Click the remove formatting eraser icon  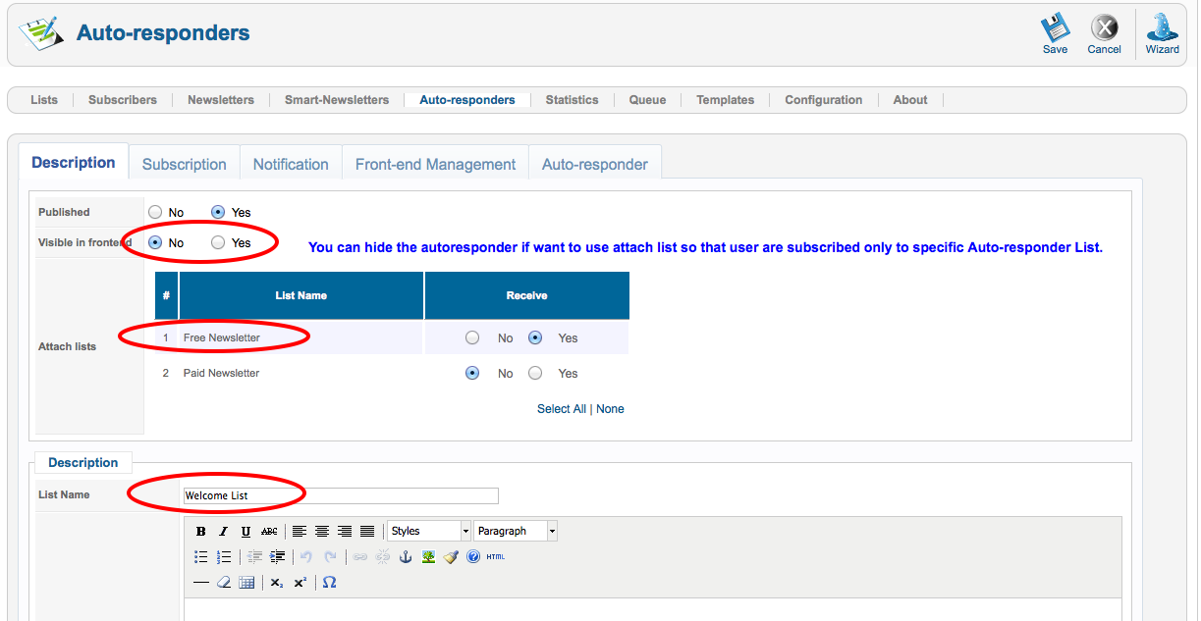coord(223,582)
